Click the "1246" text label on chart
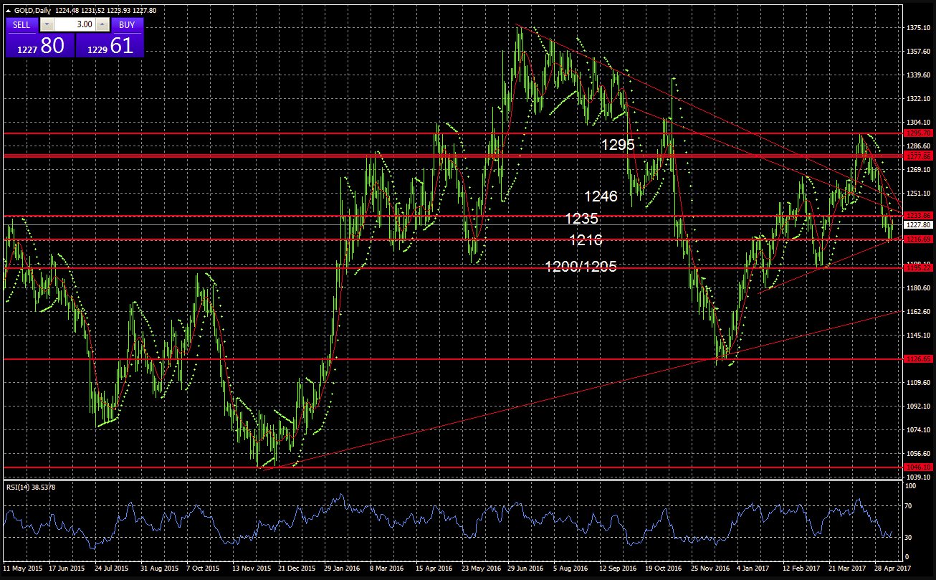This screenshot has height=580, width=936. coord(601,196)
